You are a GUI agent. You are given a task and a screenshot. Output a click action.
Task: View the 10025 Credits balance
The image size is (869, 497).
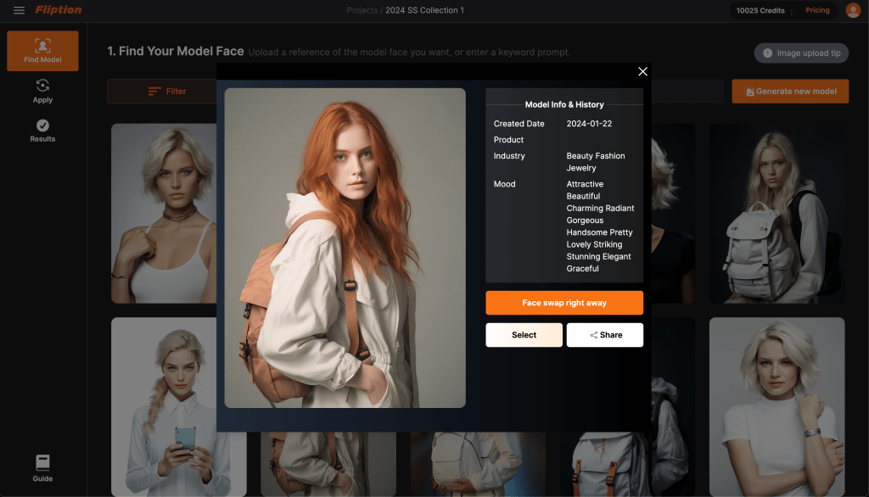coord(760,10)
